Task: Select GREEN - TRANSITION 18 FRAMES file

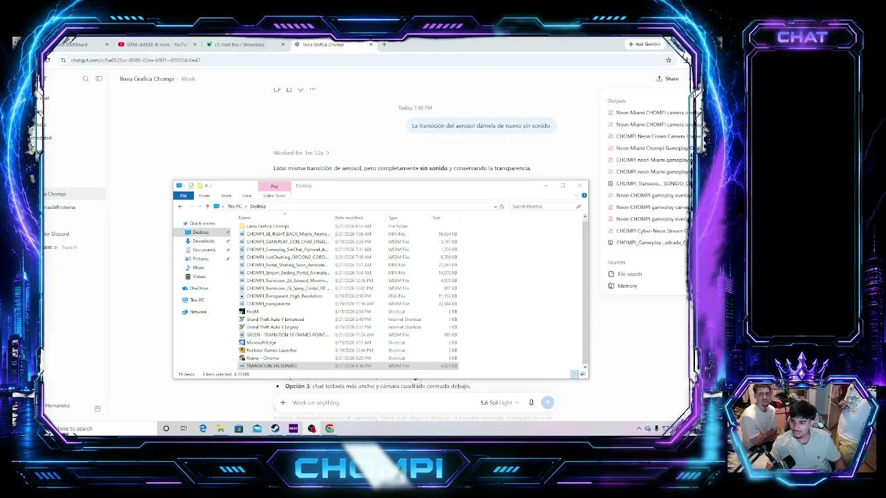Action: pyautogui.click(x=287, y=335)
